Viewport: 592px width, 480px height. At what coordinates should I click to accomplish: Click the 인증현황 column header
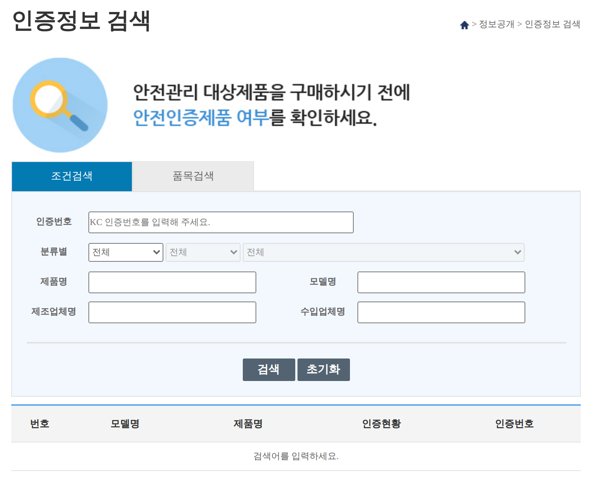[x=381, y=424]
